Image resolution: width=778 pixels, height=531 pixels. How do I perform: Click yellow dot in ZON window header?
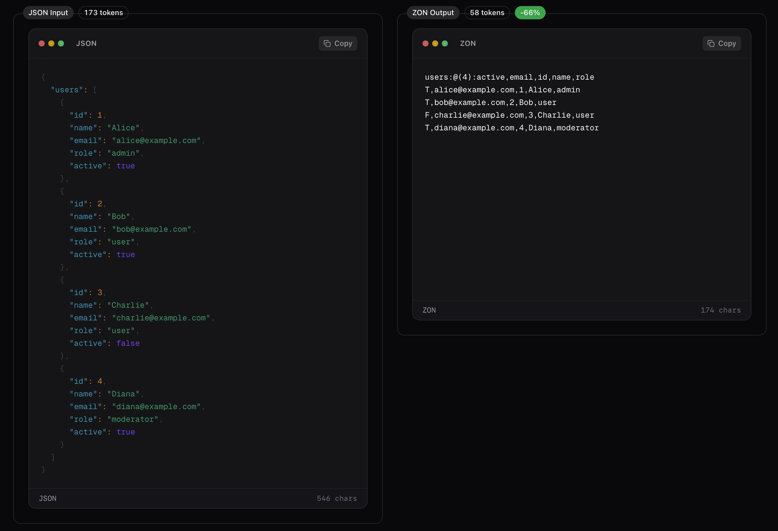pyautogui.click(x=435, y=43)
